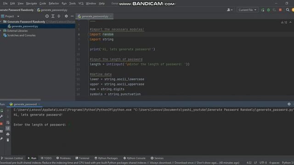Screen dimensions: 294x165
Task: Click the print statement code line
Action: click(x=122, y=49)
